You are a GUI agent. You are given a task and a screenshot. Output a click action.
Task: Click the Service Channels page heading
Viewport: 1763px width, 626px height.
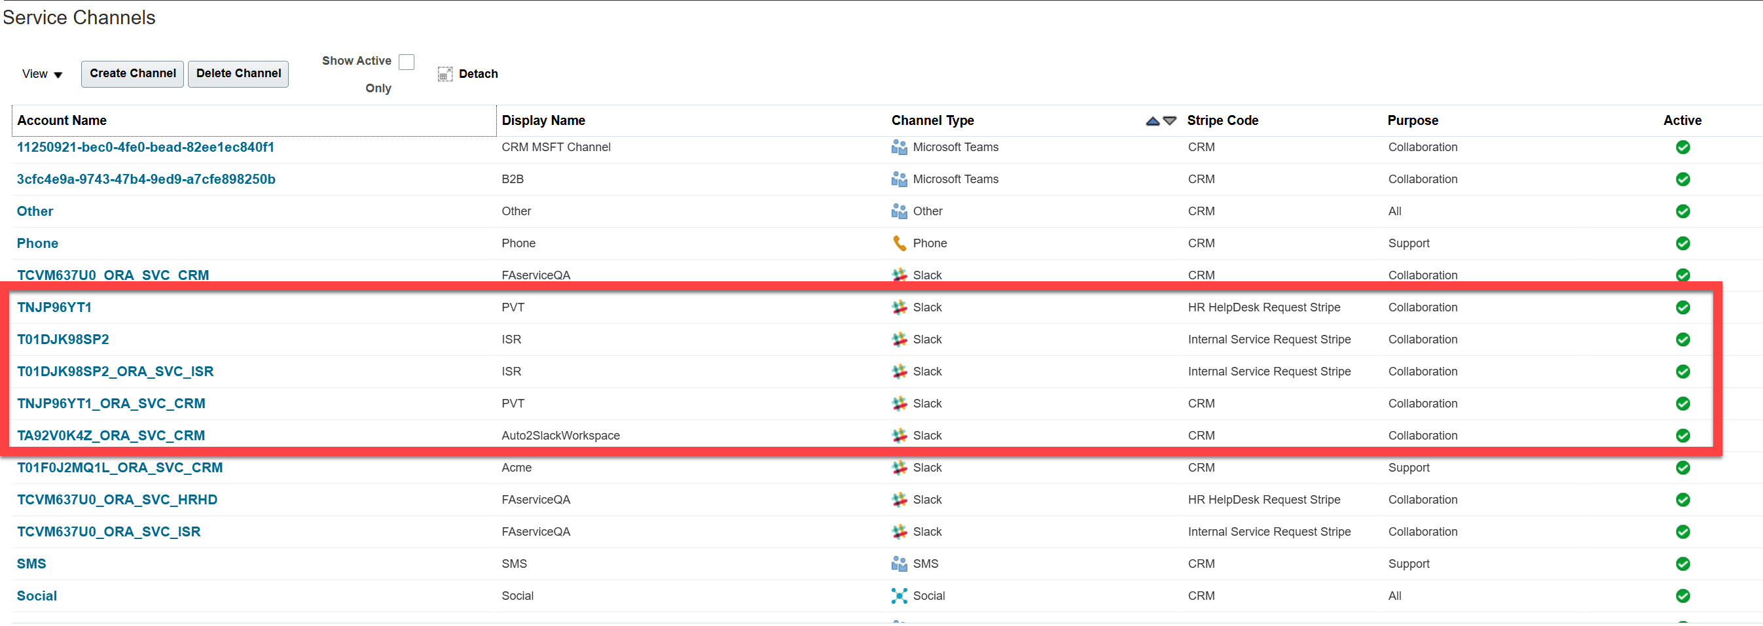[79, 18]
